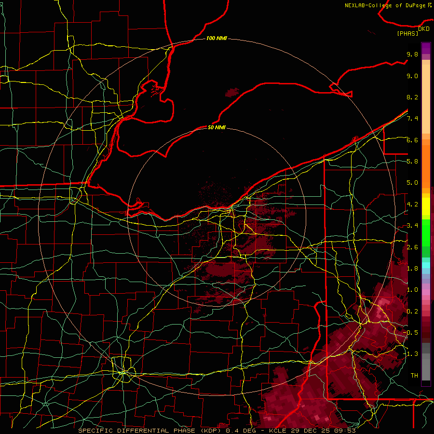Screen dimensions: 434x434
Task: Click the bright green band of color scale
Action: [426, 233]
